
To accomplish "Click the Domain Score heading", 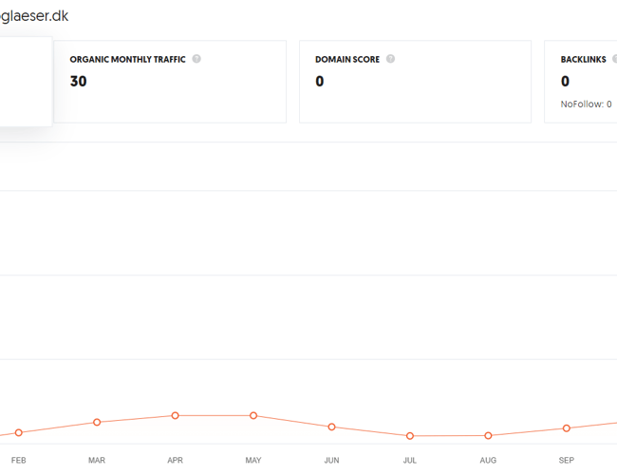I will pyautogui.click(x=347, y=60).
